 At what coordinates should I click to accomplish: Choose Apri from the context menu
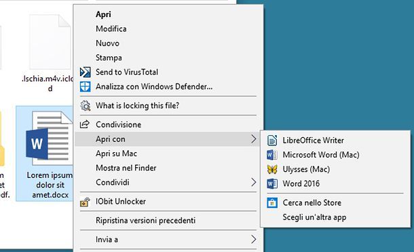point(168,14)
